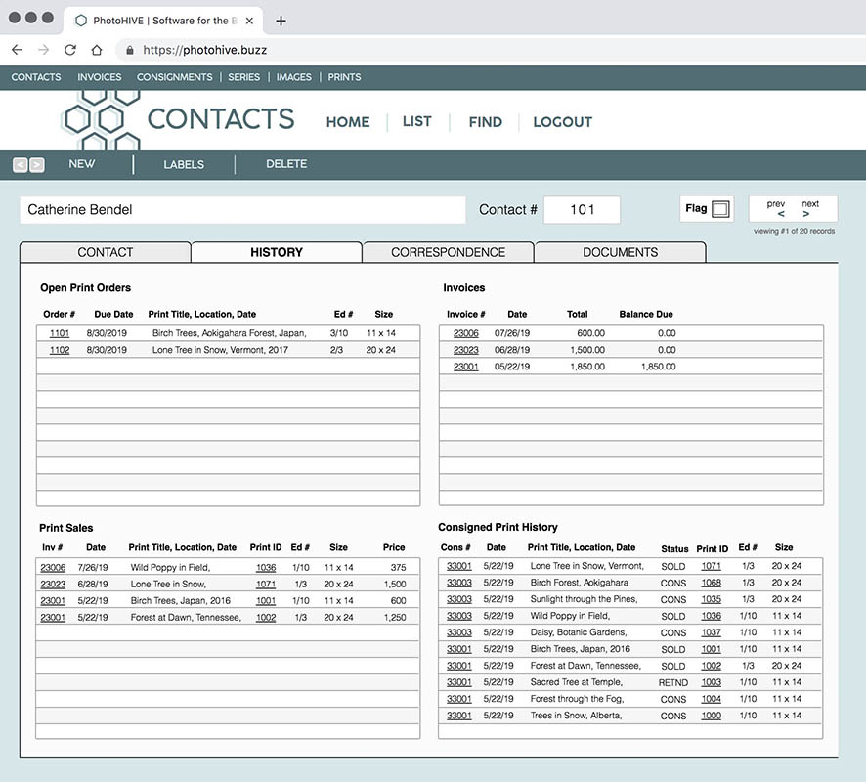Open a new browser tab

pos(281,21)
